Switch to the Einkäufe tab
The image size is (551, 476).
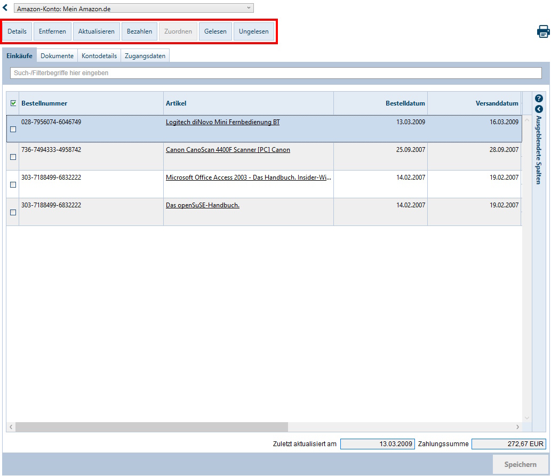[x=19, y=55]
